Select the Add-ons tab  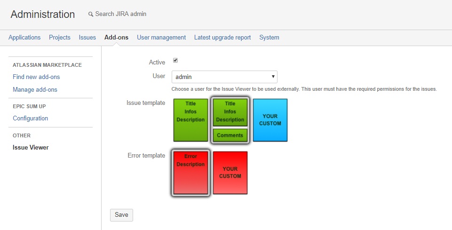point(116,38)
